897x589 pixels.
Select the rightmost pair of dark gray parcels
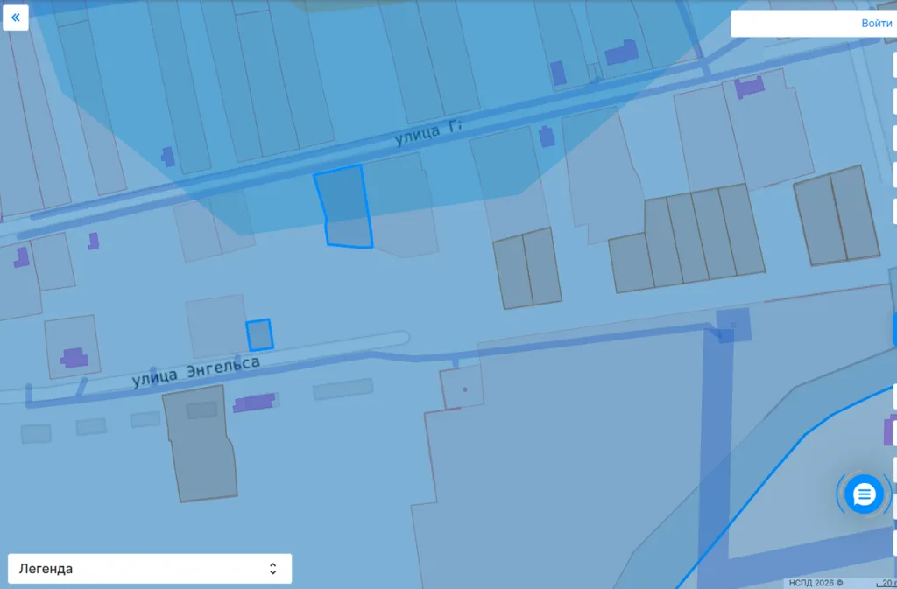(x=836, y=216)
